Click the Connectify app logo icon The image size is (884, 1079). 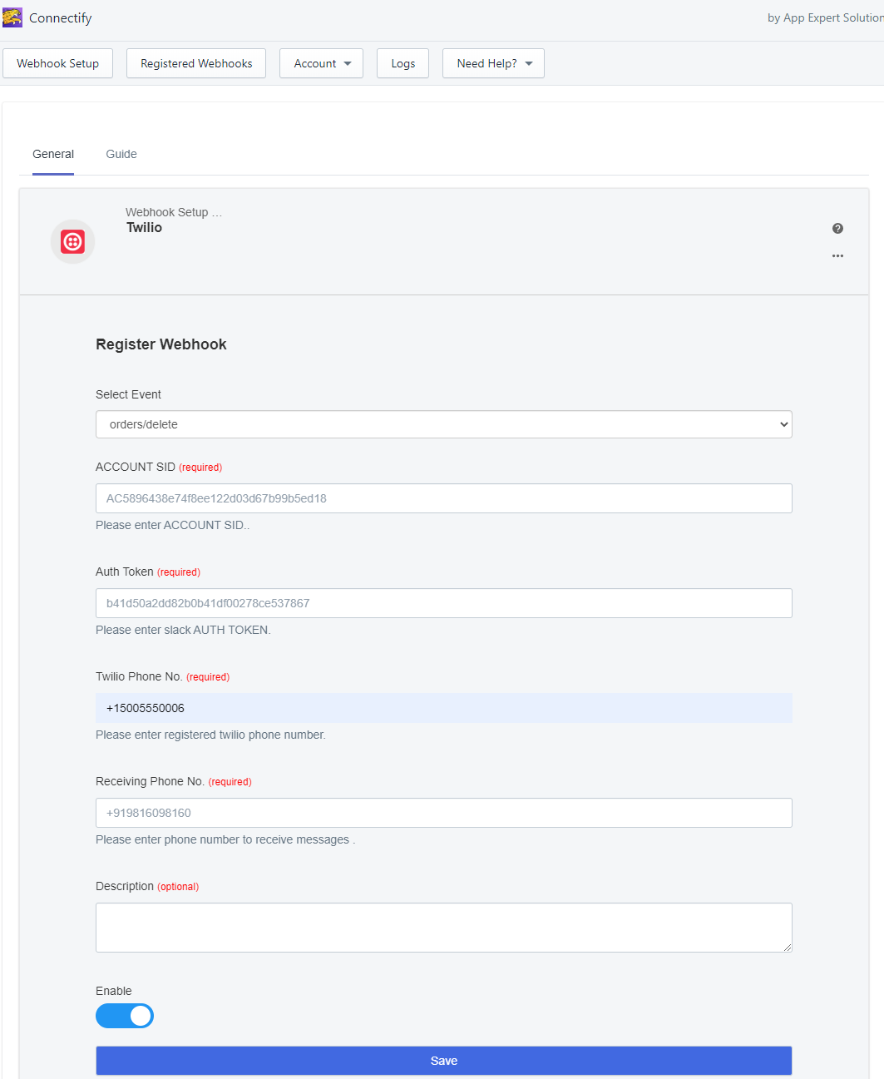(12, 17)
